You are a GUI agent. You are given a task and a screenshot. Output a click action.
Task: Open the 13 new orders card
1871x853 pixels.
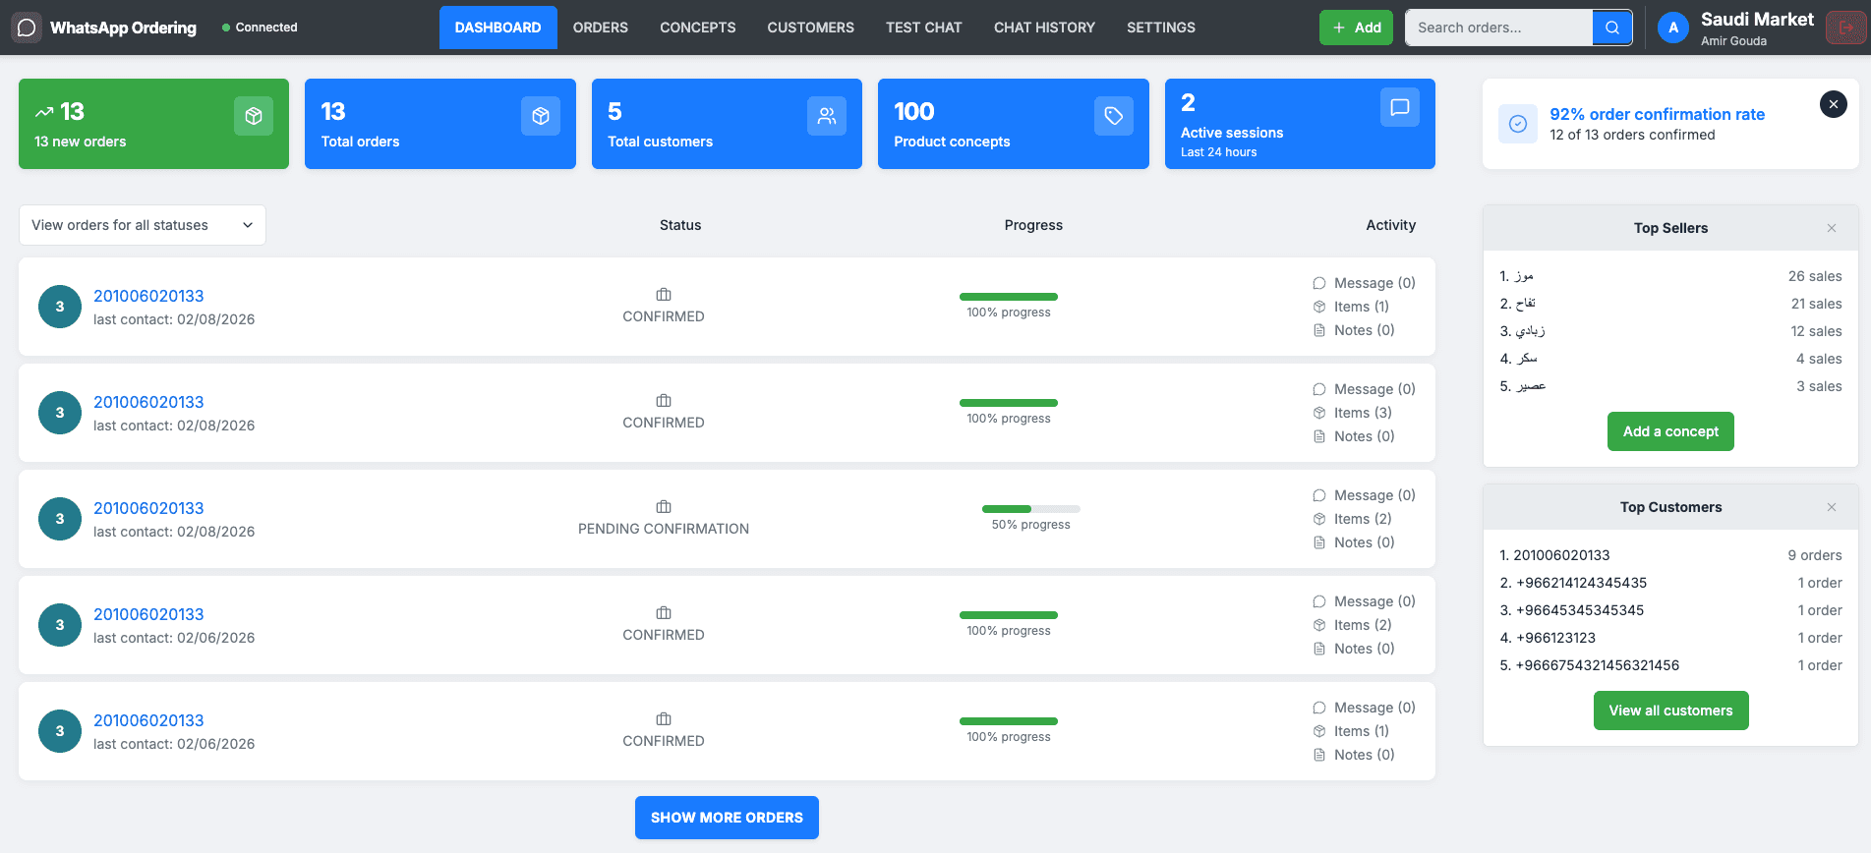153,124
